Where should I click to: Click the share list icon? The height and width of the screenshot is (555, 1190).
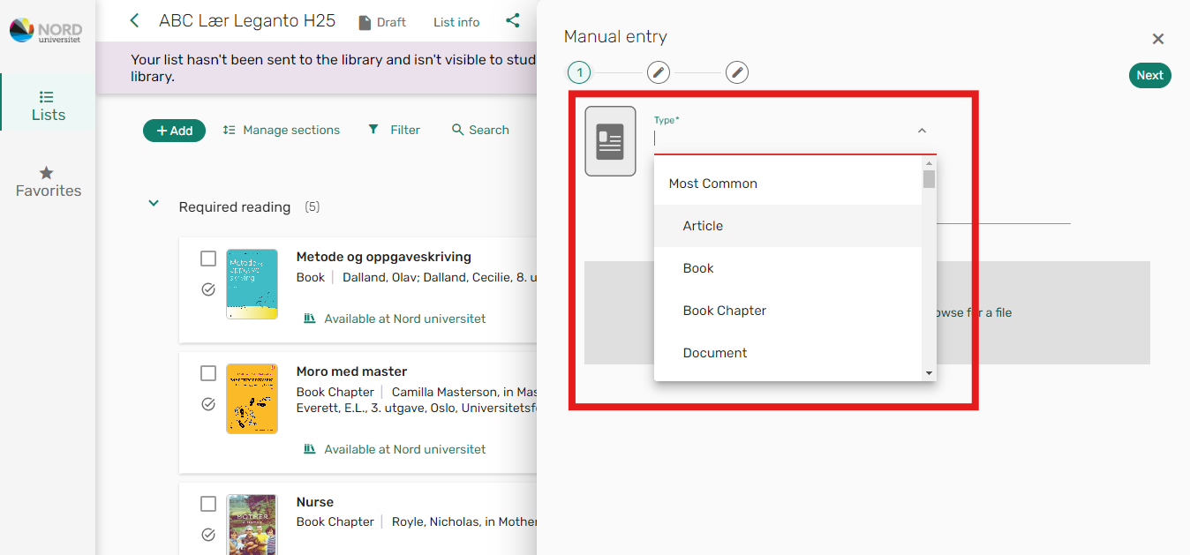point(513,20)
